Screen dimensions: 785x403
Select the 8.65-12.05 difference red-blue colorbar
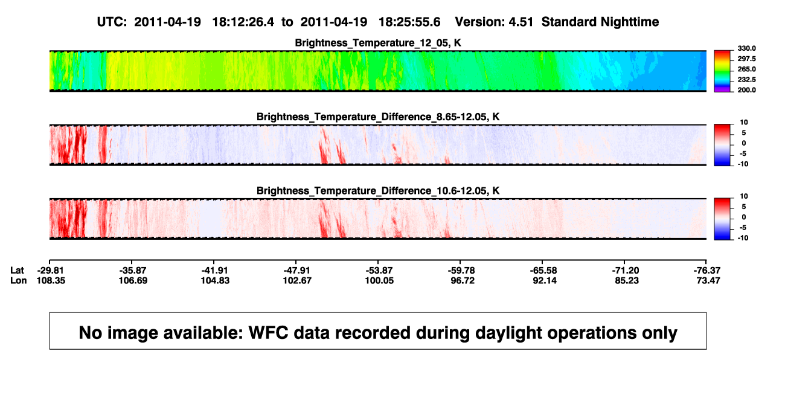tap(723, 144)
